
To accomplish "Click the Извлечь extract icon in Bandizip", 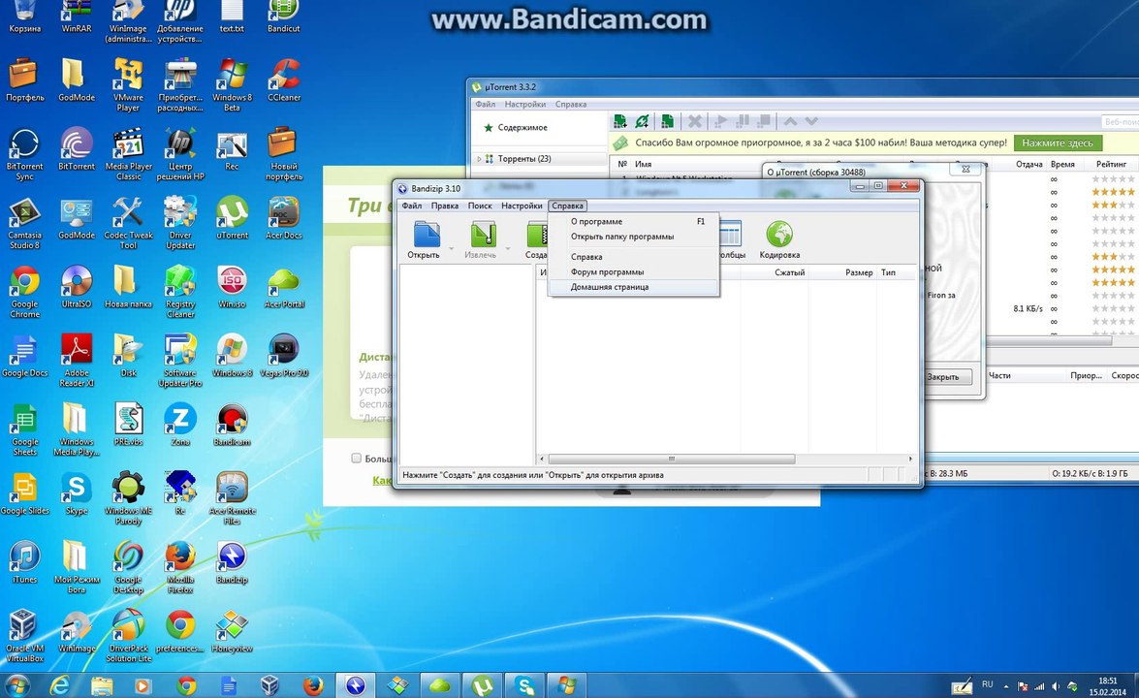I will [483, 236].
